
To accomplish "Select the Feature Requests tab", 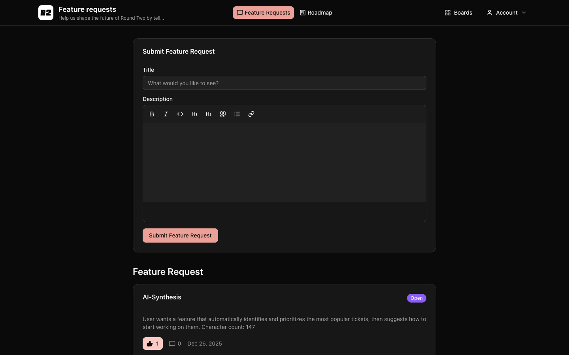I will coord(263,13).
